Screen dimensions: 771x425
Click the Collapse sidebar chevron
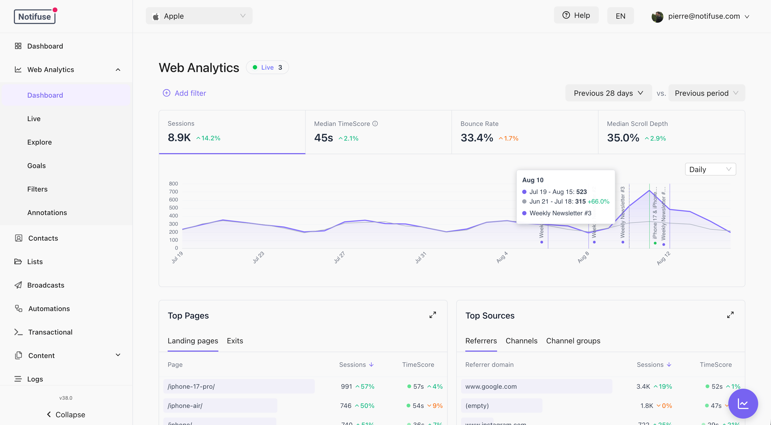[49, 414]
